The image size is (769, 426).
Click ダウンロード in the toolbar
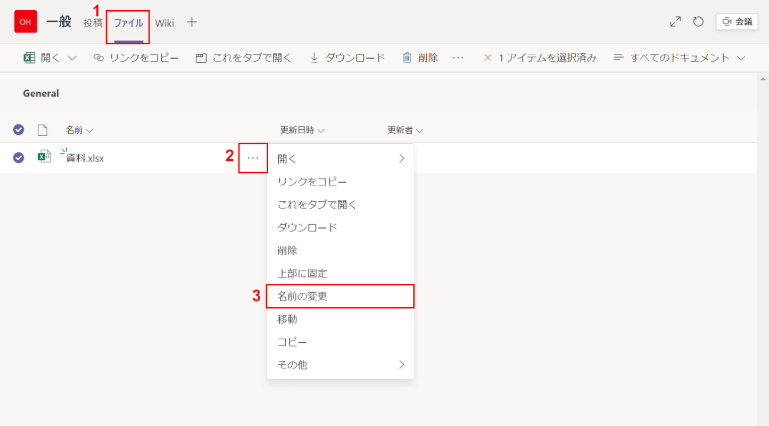click(348, 58)
